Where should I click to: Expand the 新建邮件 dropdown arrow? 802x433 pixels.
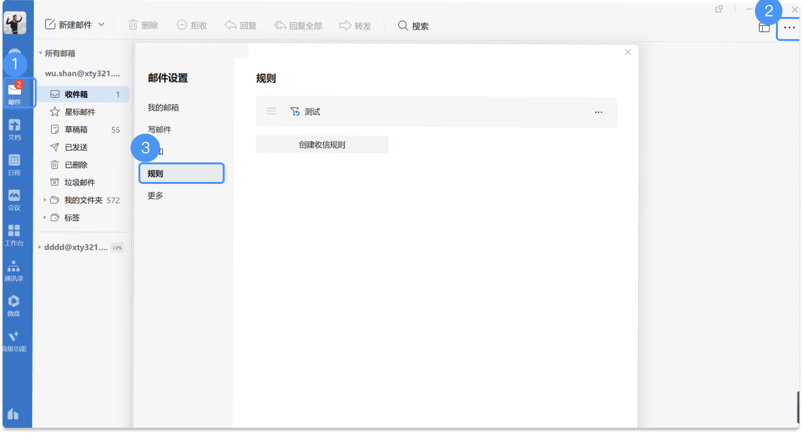[x=101, y=25]
